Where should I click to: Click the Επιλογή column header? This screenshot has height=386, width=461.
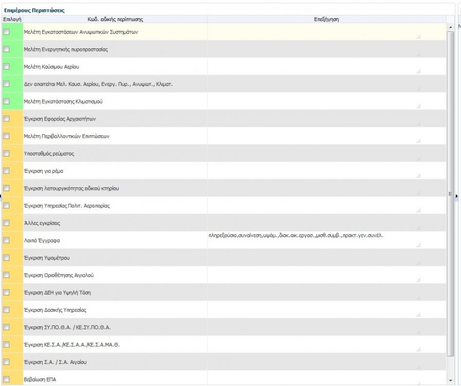pos(12,19)
